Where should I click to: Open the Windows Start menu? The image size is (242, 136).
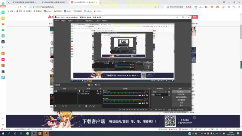click(x=3, y=134)
